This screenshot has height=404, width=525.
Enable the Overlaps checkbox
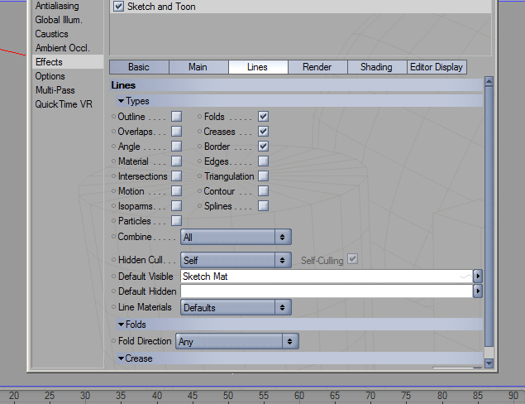tap(176, 132)
